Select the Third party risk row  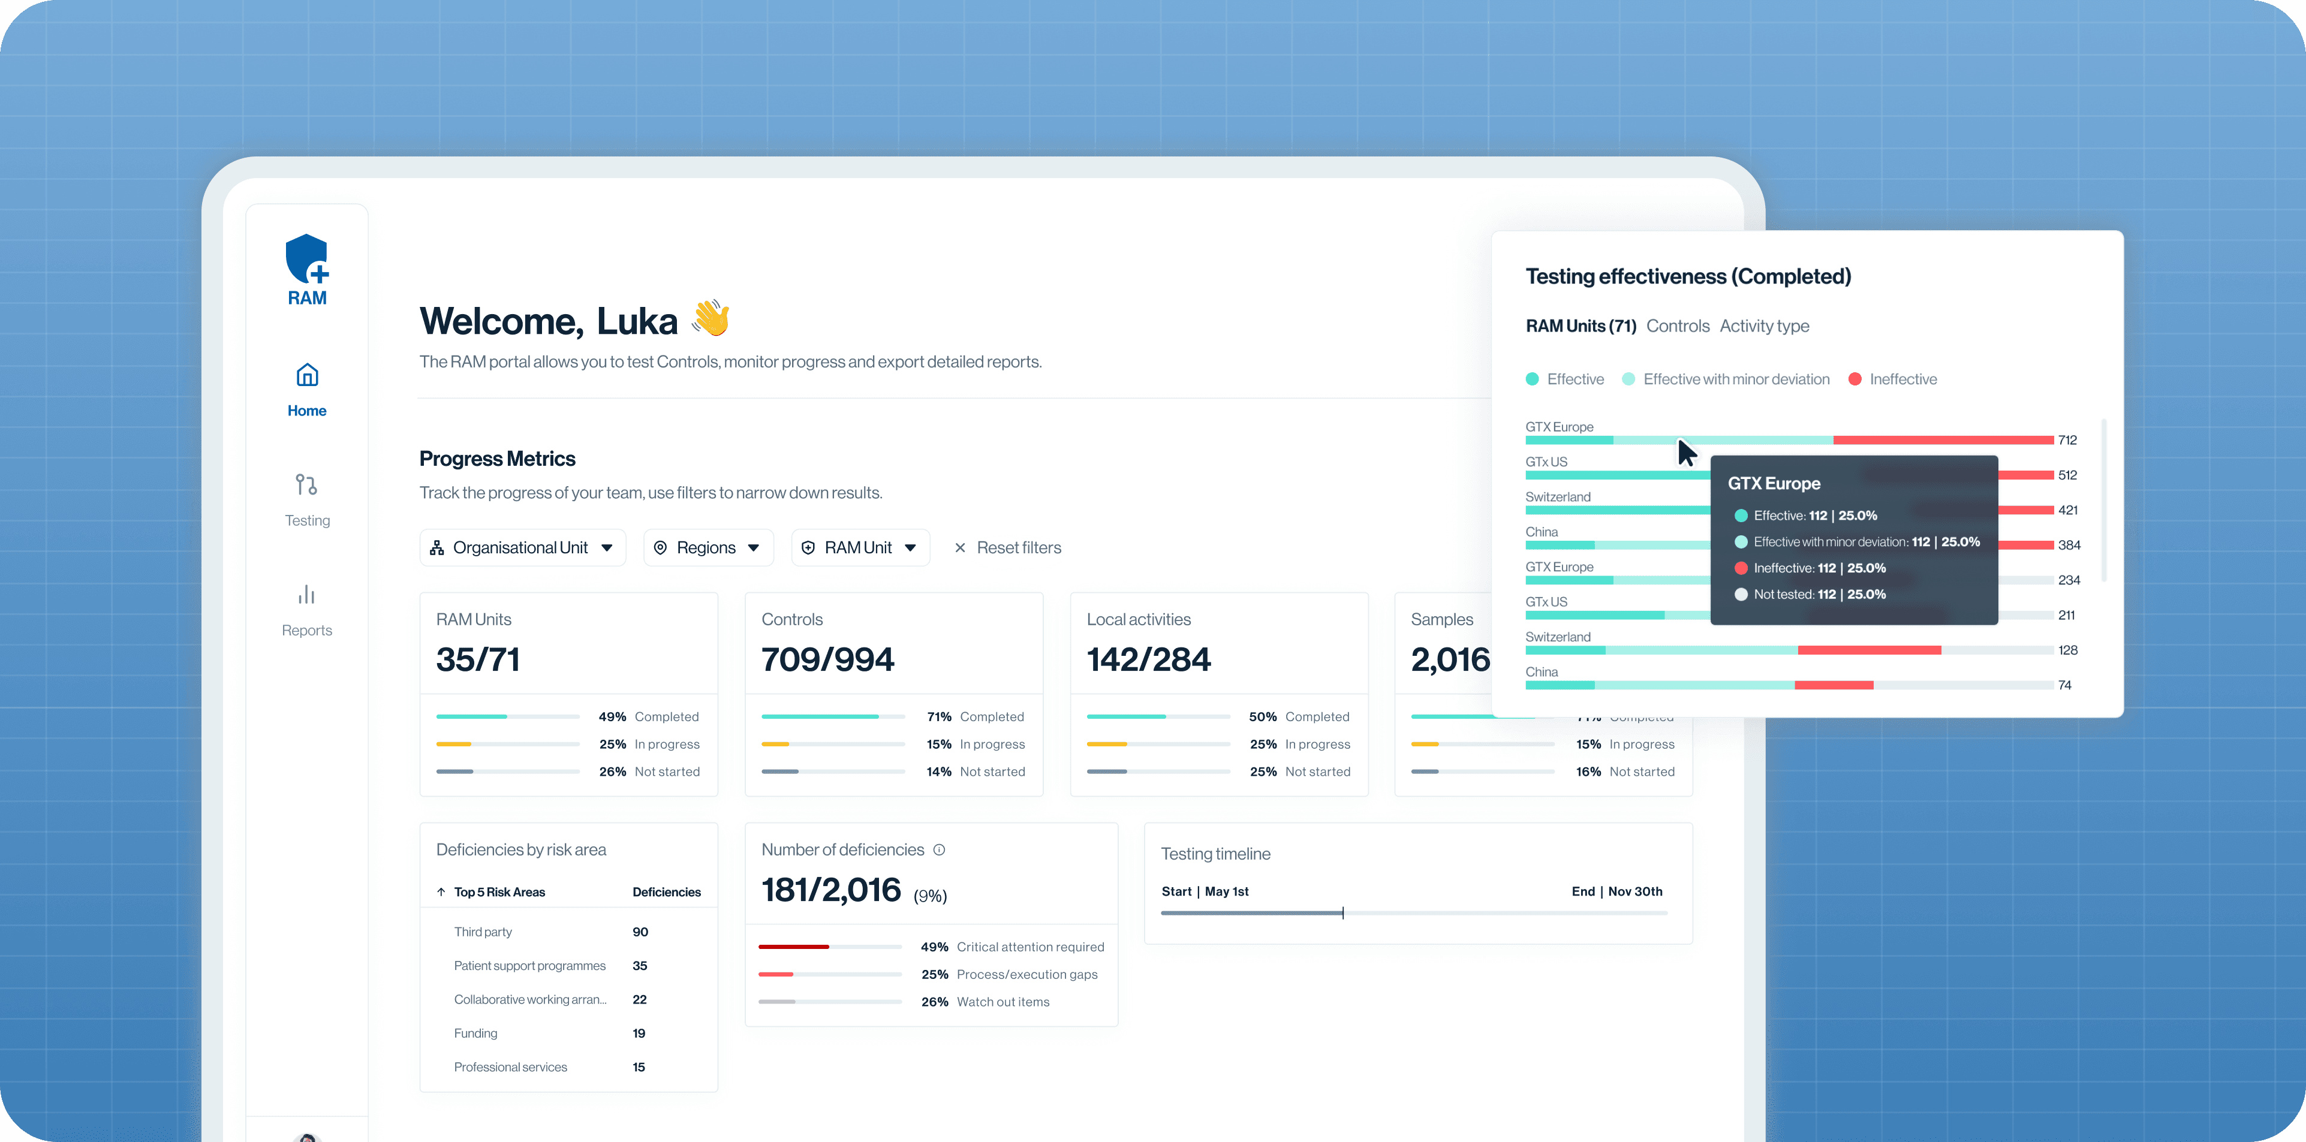[568, 933]
